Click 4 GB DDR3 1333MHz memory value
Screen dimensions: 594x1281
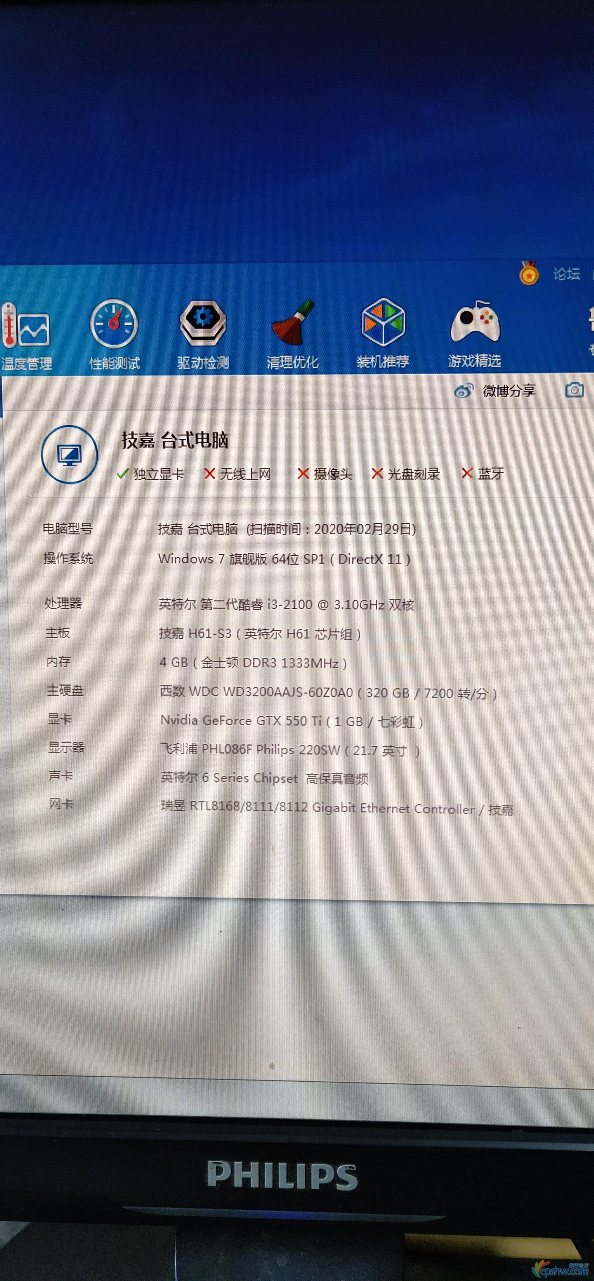[x=253, y=663]
